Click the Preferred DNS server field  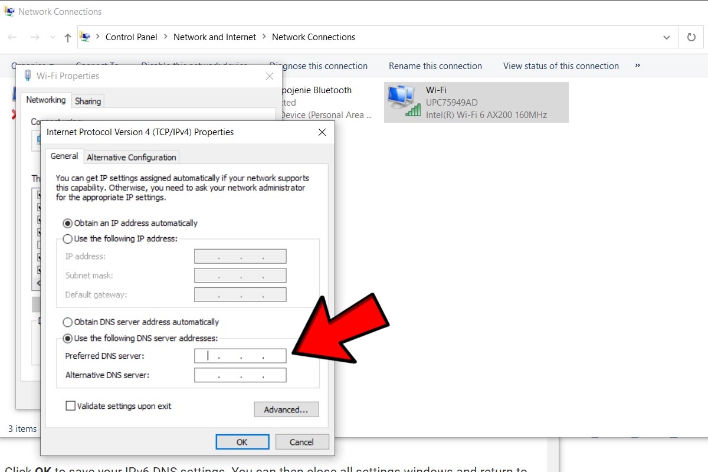pos(240,356)
